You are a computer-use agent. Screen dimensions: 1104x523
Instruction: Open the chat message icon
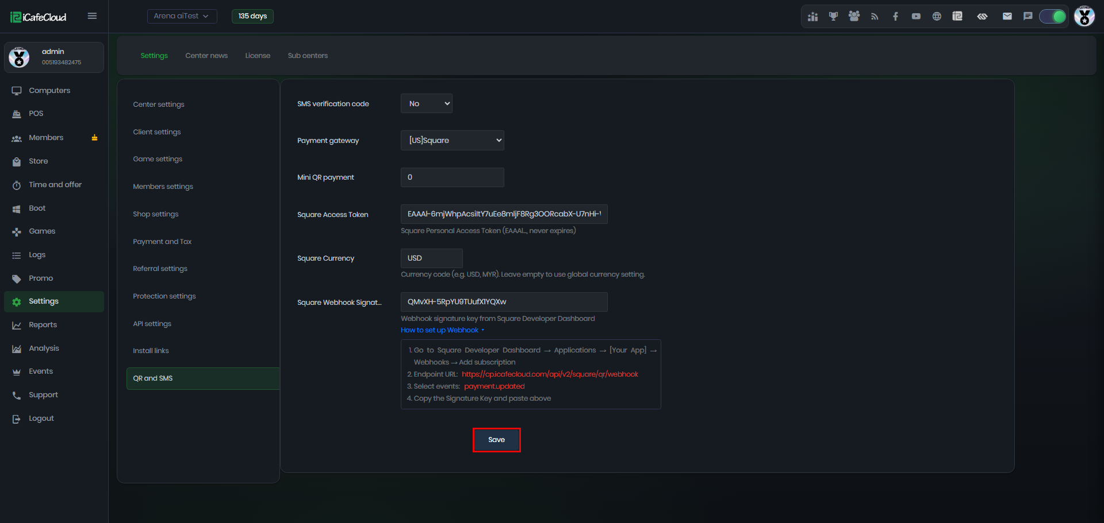[1028, 17]
